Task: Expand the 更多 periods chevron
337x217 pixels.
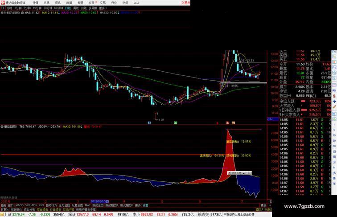Action: (x=103, y=8)
